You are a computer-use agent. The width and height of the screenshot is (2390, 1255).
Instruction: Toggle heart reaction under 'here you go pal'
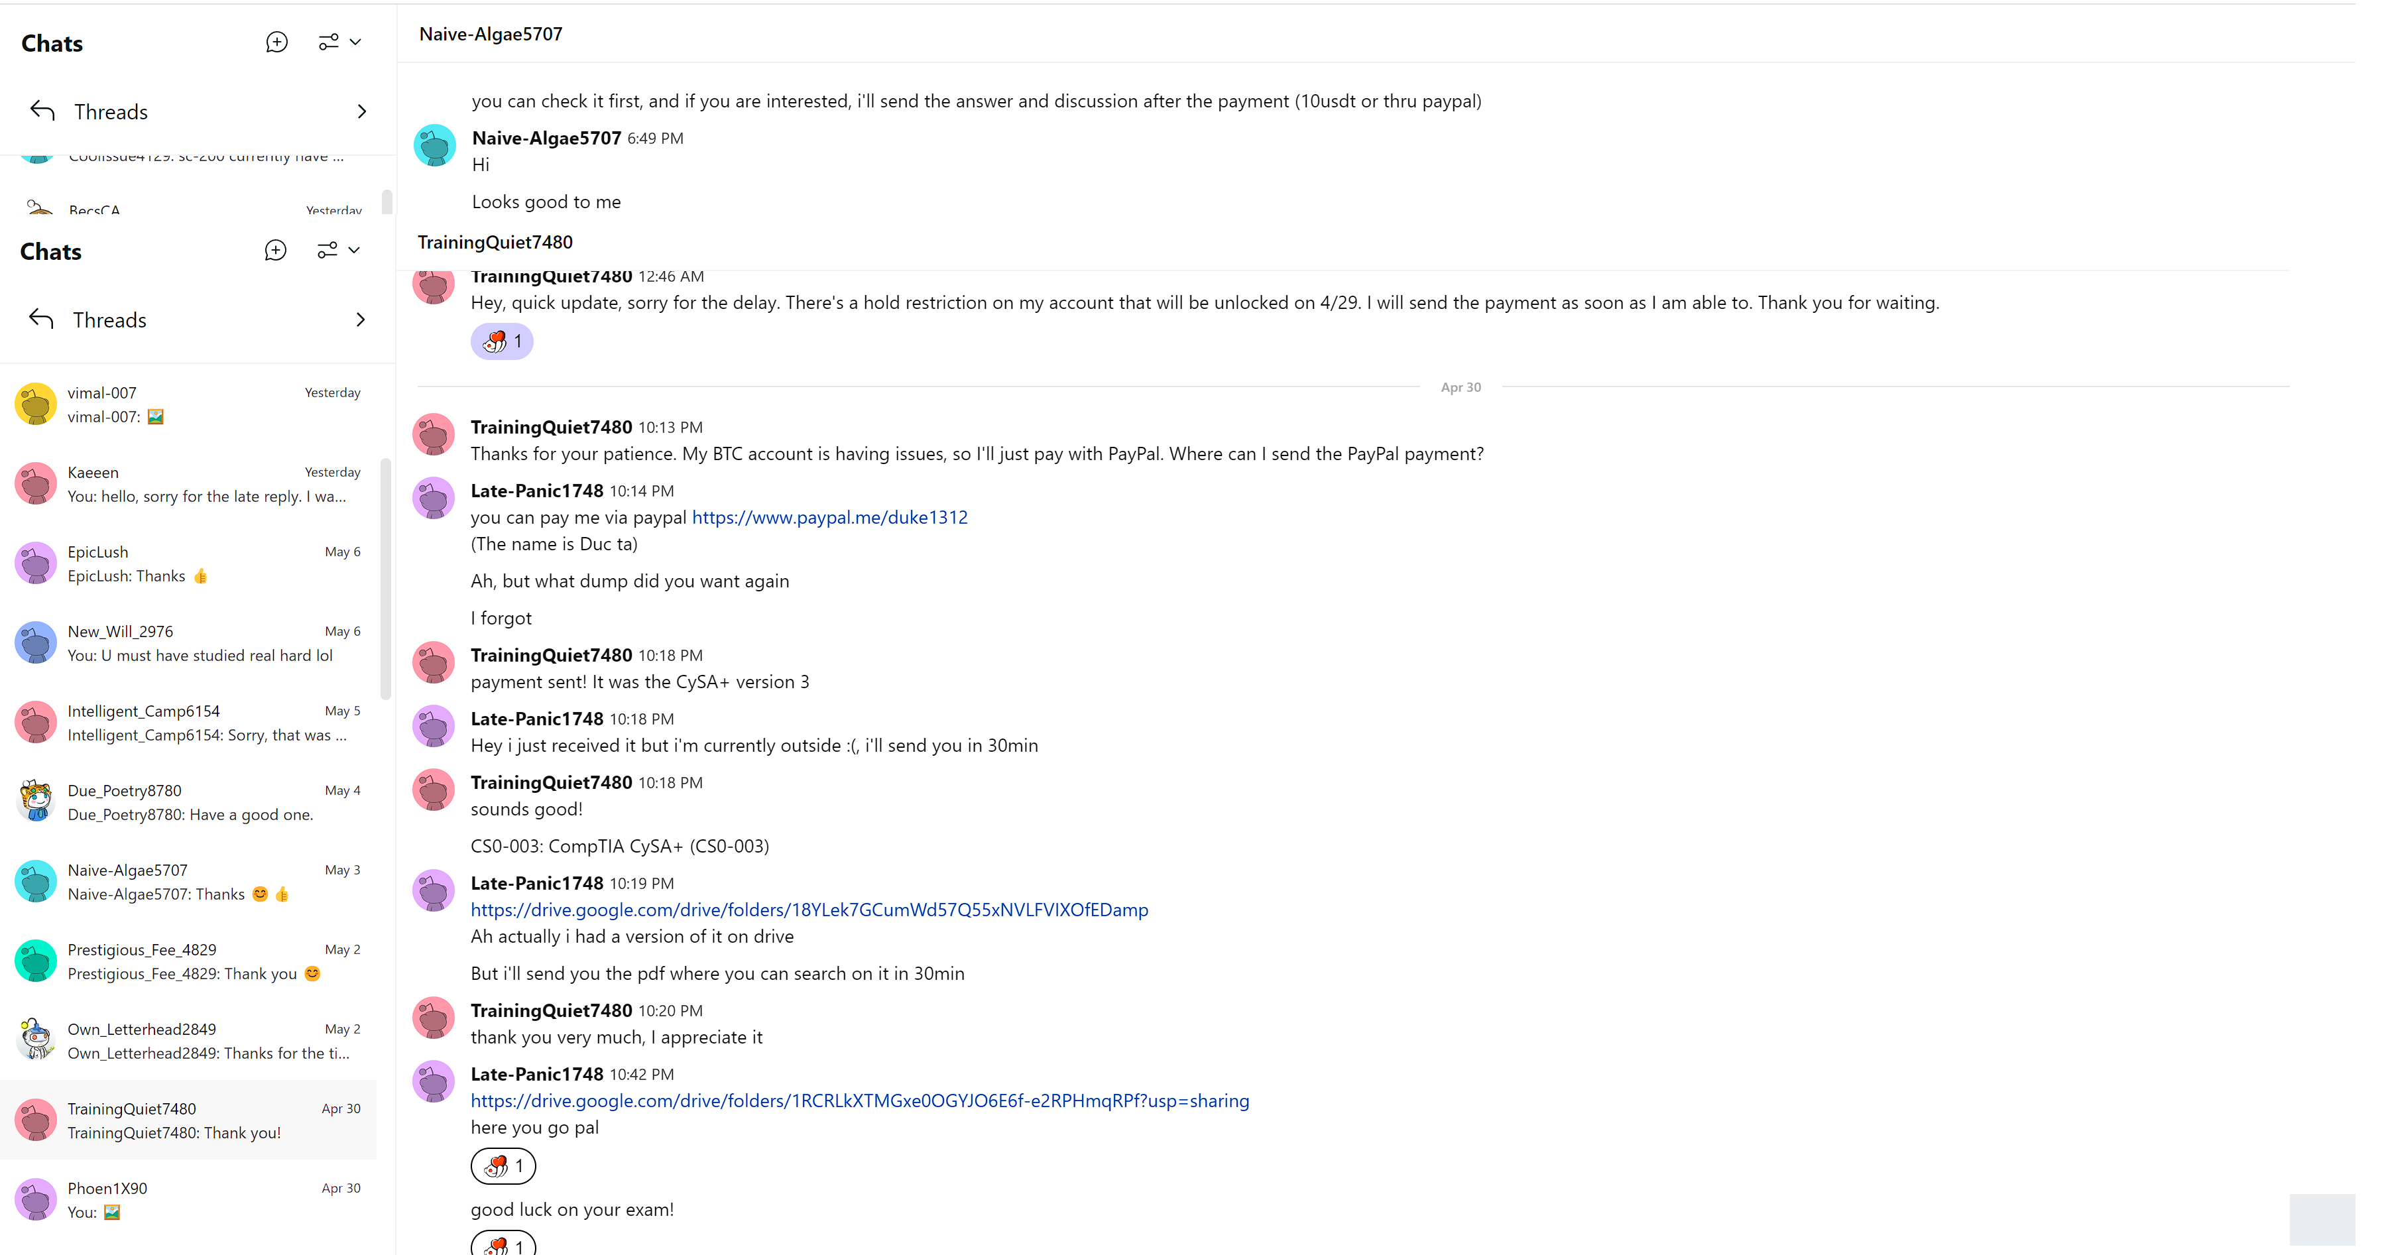coord(503,1166)
